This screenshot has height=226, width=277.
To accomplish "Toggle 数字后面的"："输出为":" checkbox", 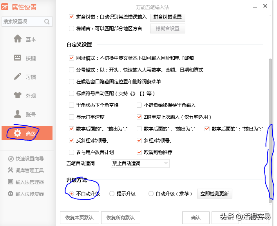I will tap(207, 129).
